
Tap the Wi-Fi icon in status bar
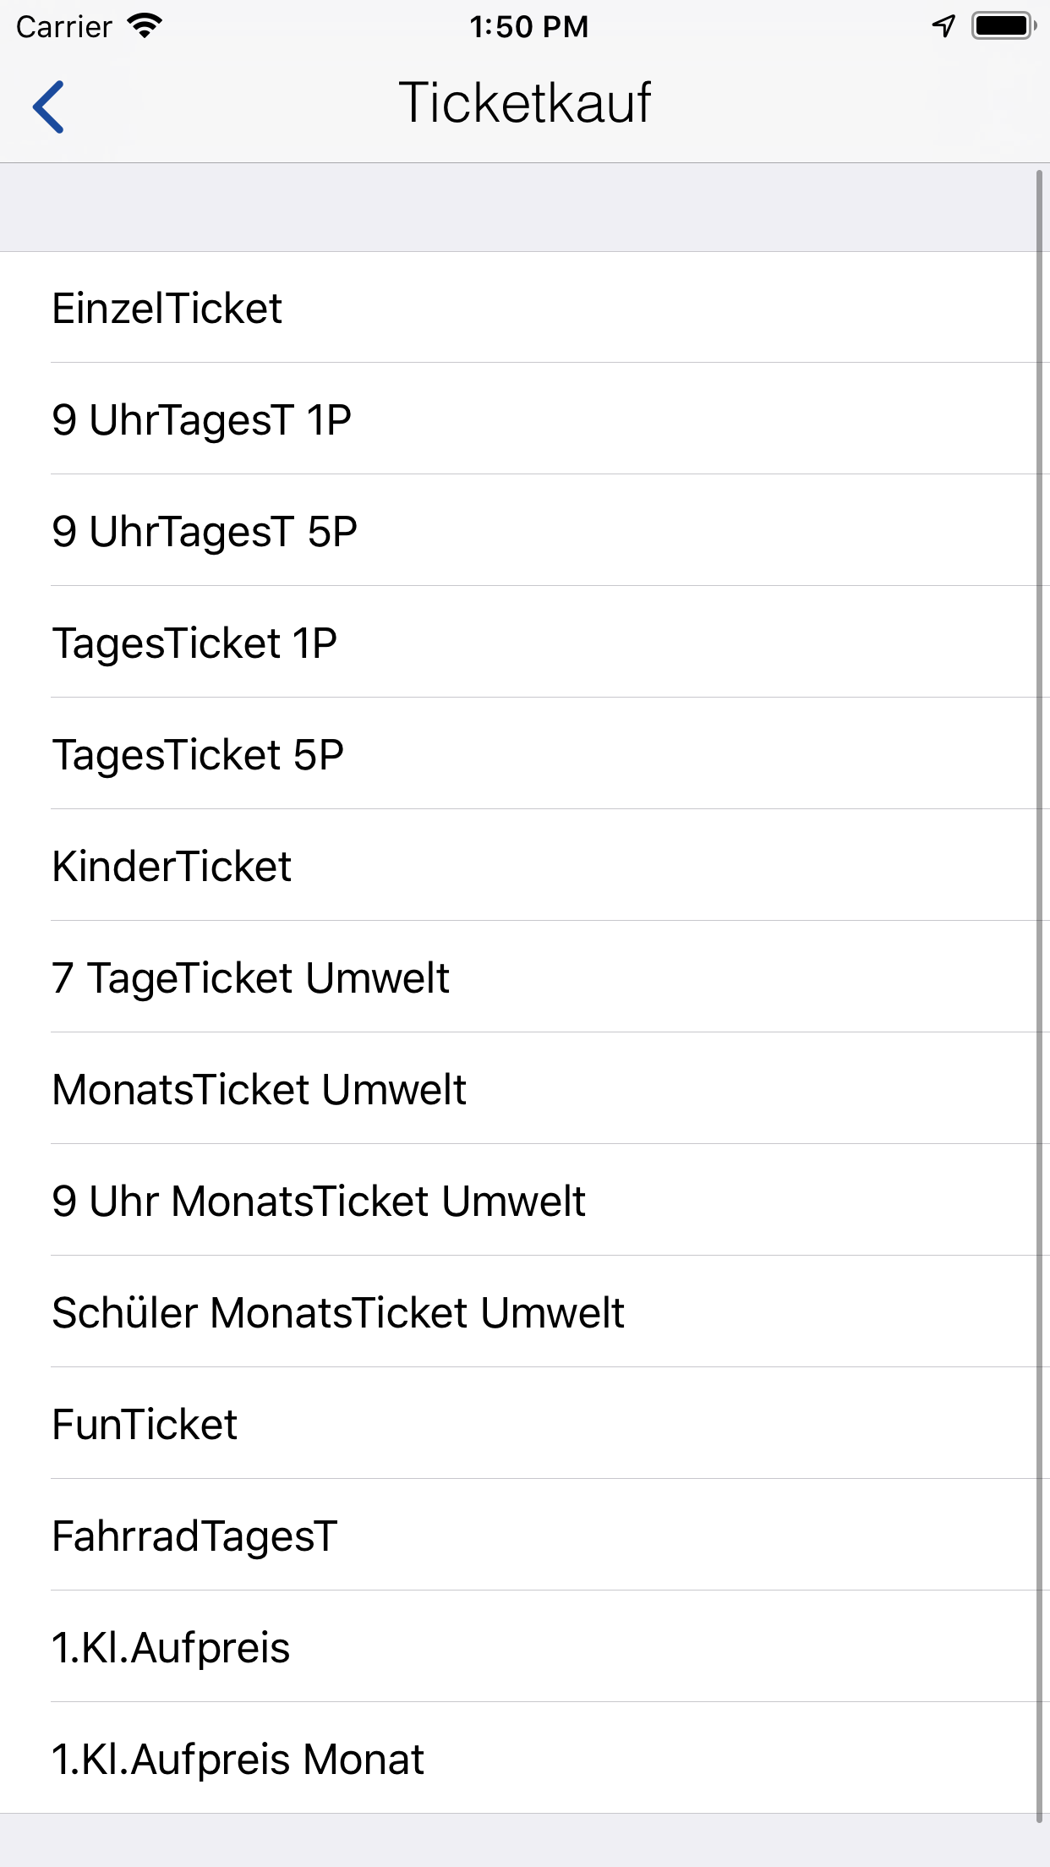click(x=142, y=25)
